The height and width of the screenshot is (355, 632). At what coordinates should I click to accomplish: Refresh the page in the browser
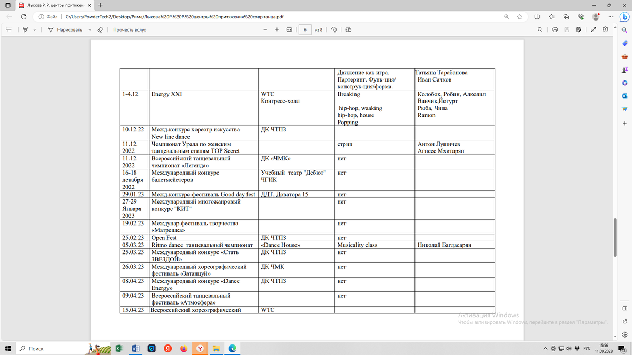24,16
